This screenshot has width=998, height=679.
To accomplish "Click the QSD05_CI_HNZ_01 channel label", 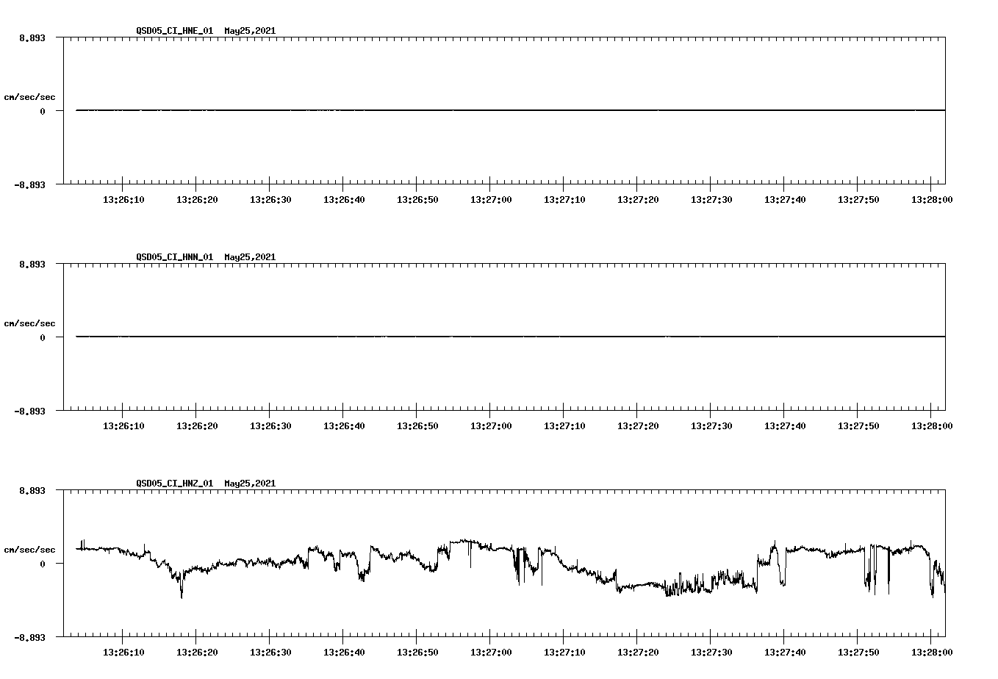I will point(175,484).
